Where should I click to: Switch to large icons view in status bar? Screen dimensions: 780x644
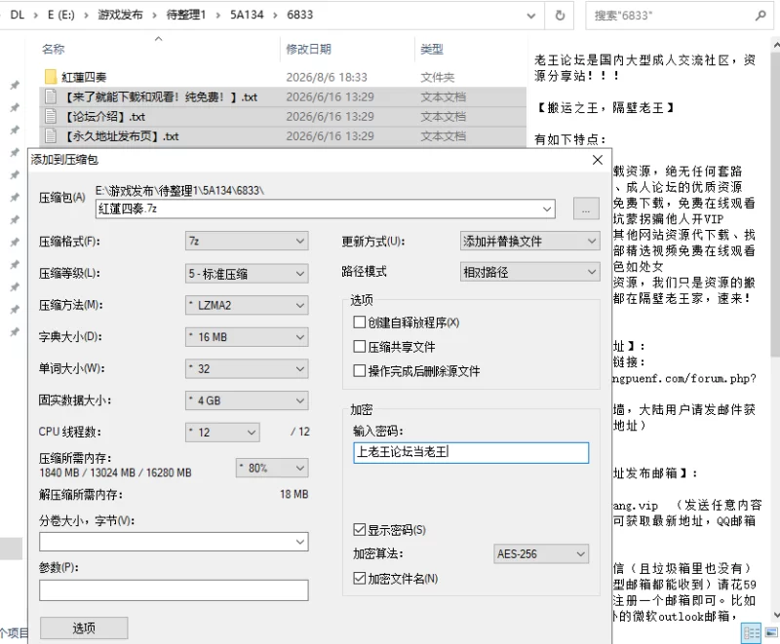[x=771, y=633]
